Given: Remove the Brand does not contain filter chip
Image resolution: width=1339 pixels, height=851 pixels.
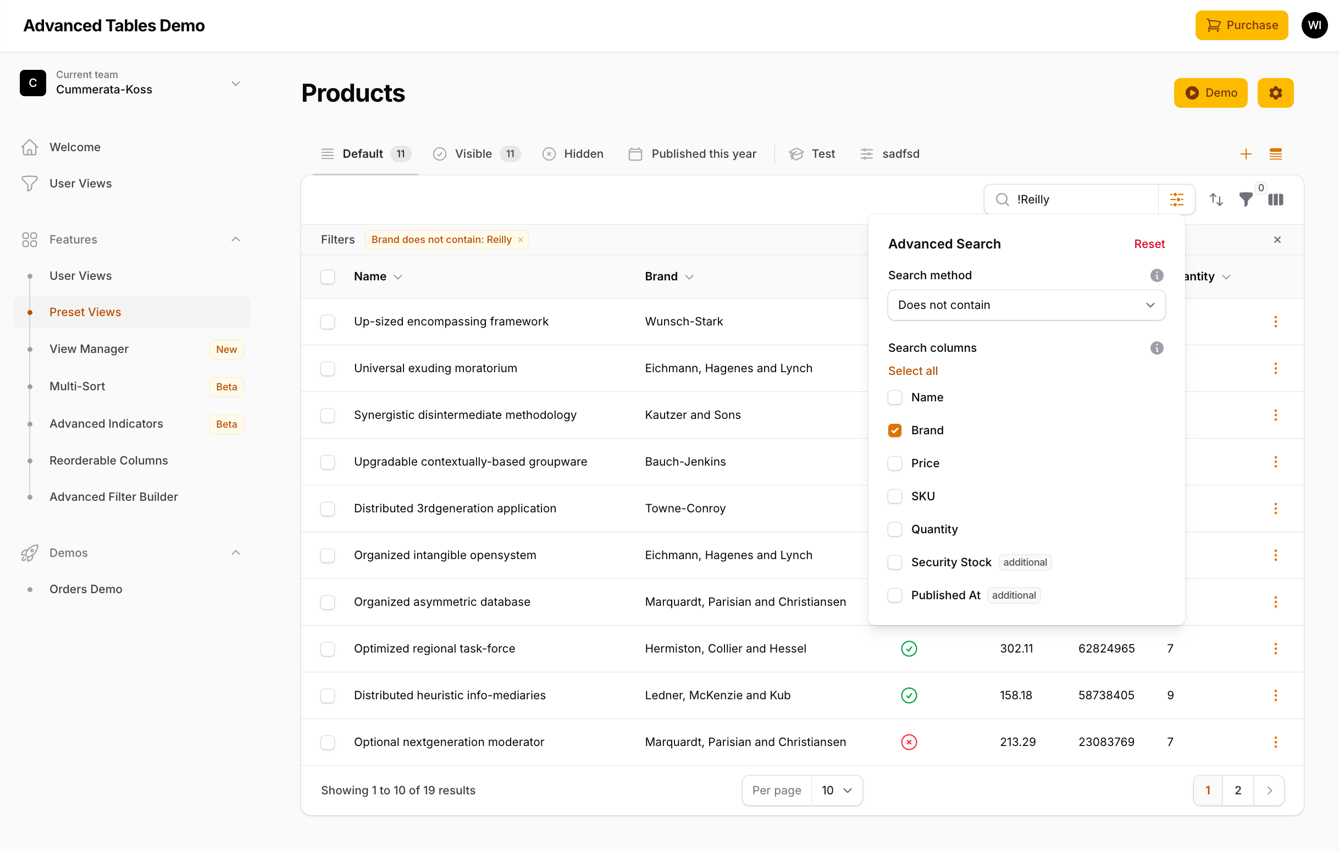Looking at the screenshot, I should click(x=521, y=240).
